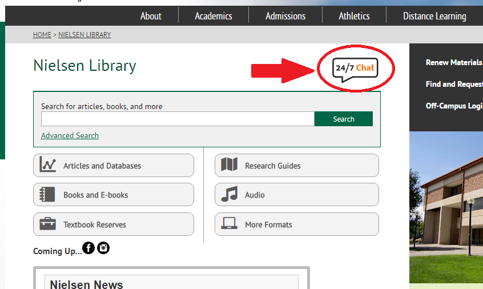Click the NIELSEN LIBRARY breadcrumb link

tap(84, 34)
